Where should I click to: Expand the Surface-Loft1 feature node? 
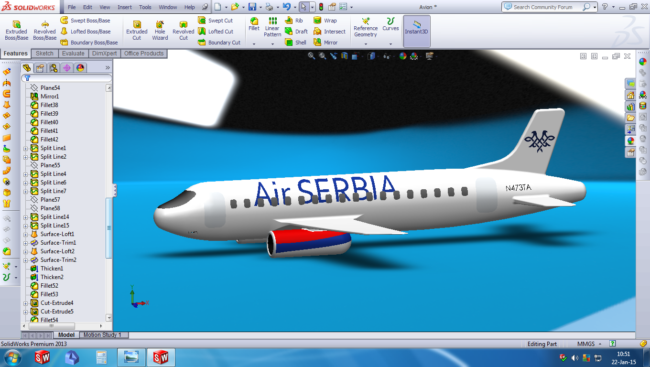tap(26, 234)
